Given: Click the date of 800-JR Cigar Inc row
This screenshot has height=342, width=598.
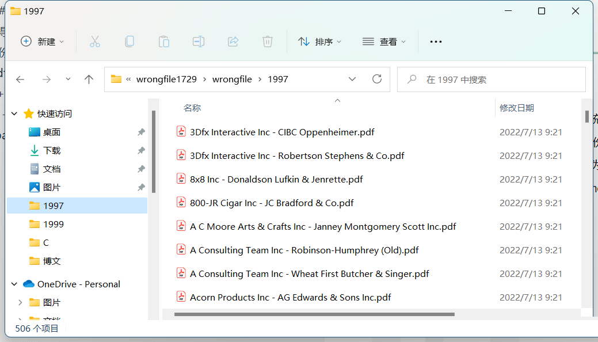Looking at the screenshot, I should pyautogui.click(x=531, y=203).
